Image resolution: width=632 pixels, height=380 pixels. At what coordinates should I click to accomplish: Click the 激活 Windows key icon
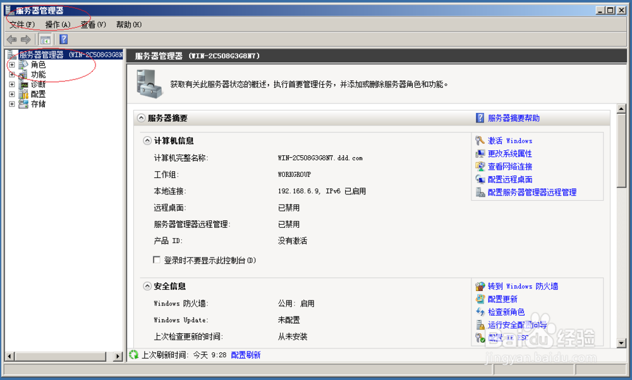click(x=480, y=141)
